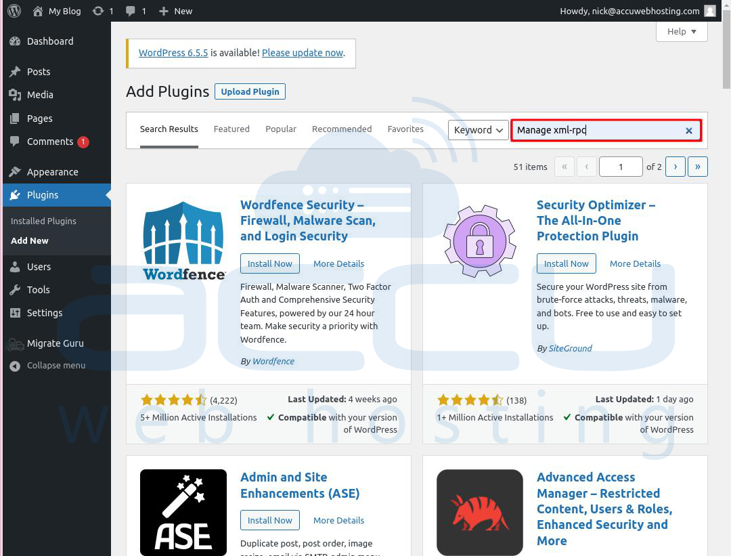This screenshot has width=731, height=556.
Task: Click "5+ Million Active Installations" text
Action: click(198, 417)
